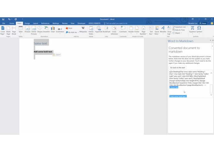Image resolution: width=214 pixels, height=152 pixels.
Task: Add a Drop Cap
Action: click(169, 30)
